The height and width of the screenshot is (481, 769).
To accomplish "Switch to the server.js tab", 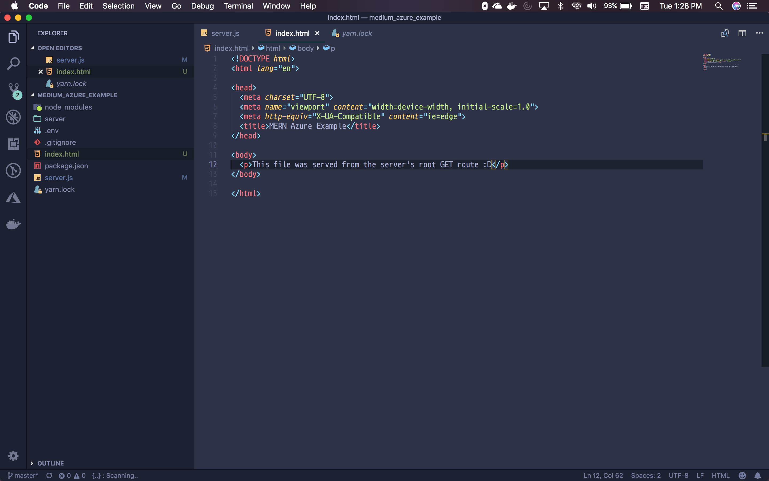I will [225, 33].
